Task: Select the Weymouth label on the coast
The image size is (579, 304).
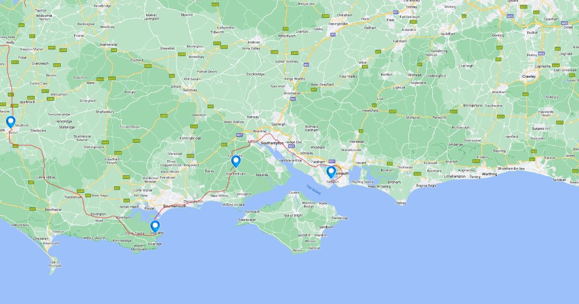Action: point(51,243)
